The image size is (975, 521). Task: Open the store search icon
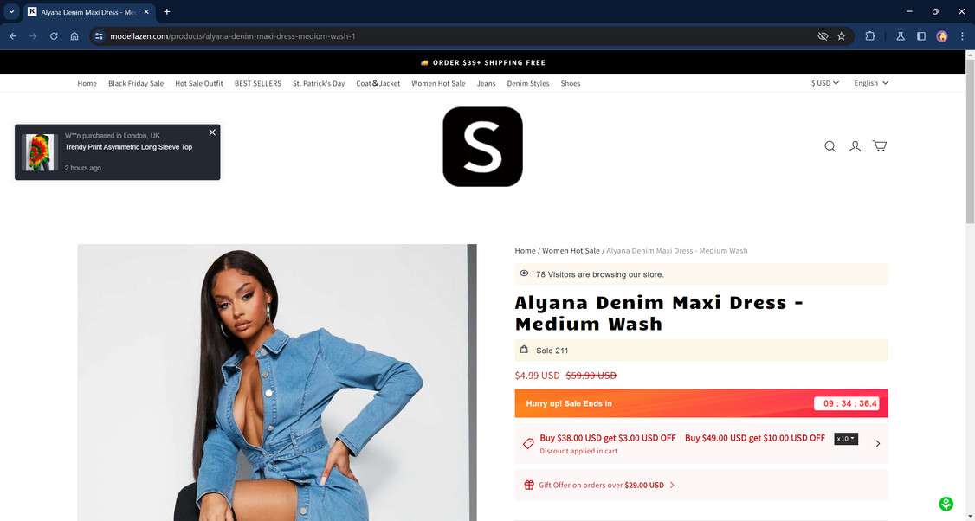pyautogui.click(x=830, y=147)
